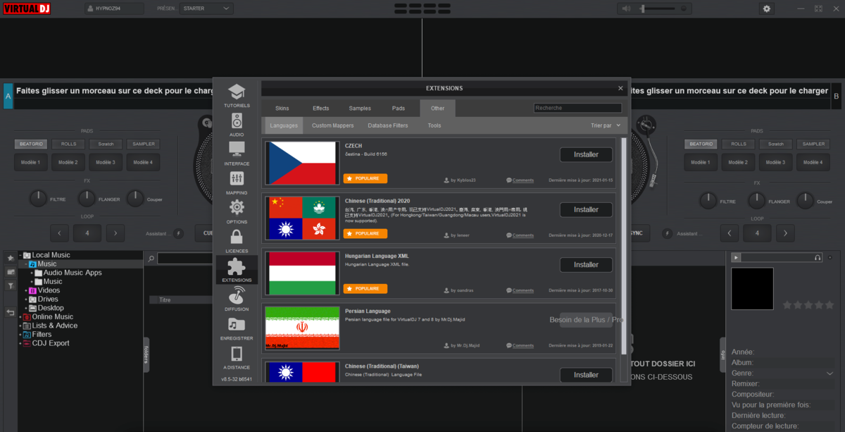The image size is (845, 432).
Task: Open the Tutoriels graduation cap section
Action: click(237, 95)
